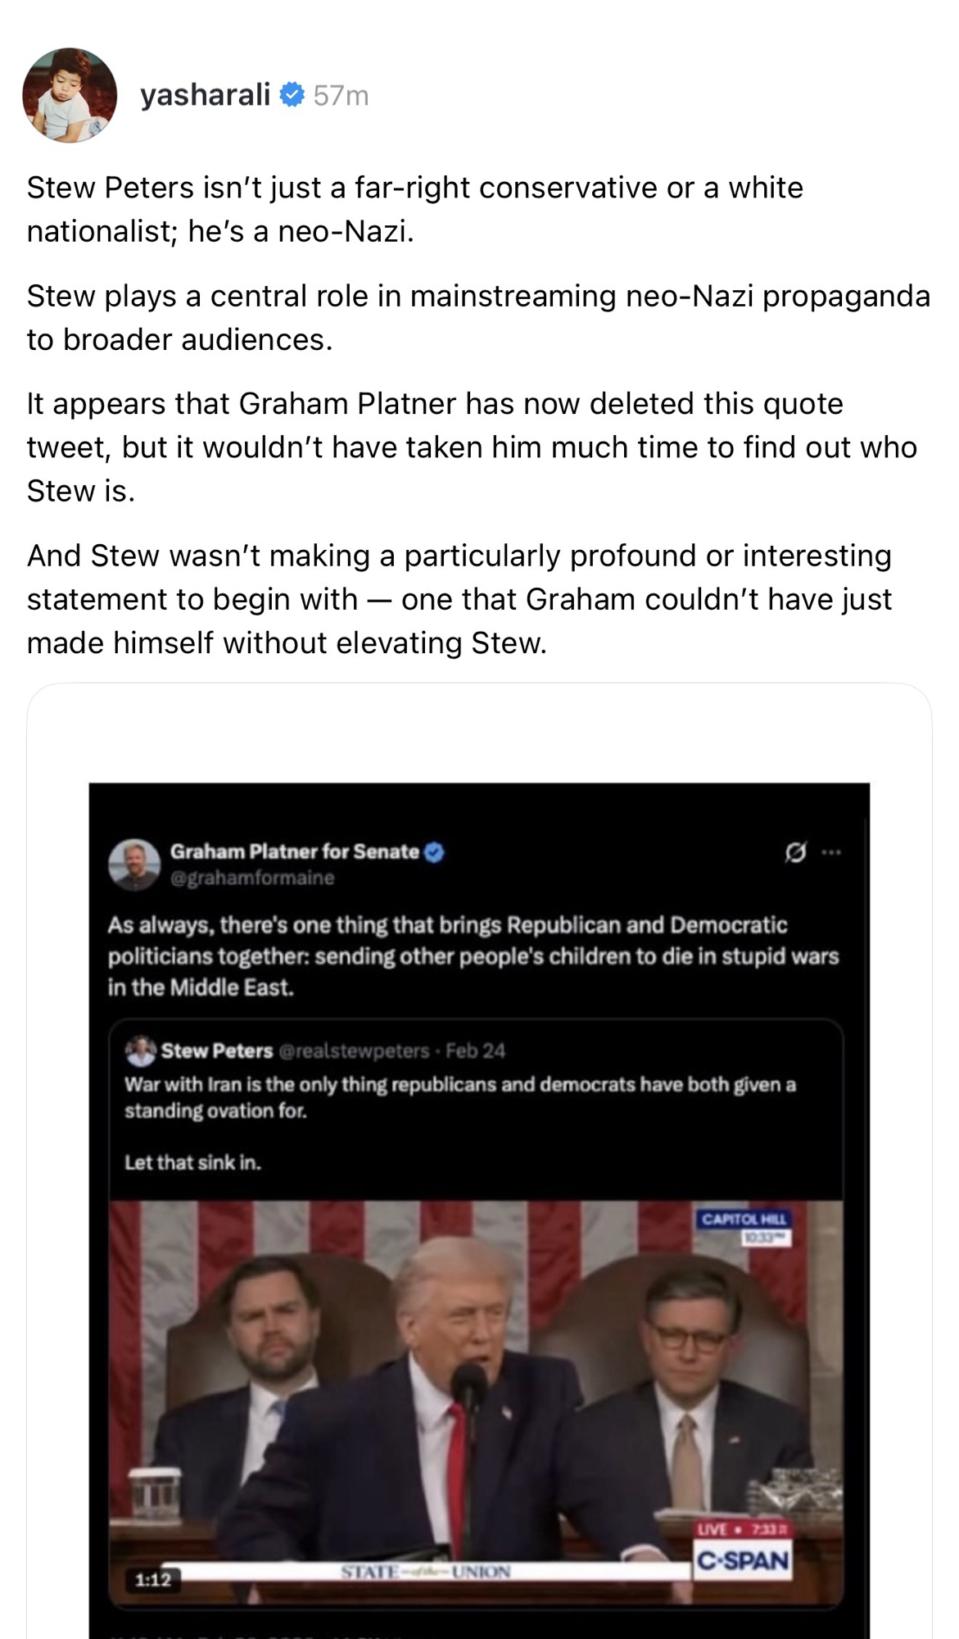Tap Graham Platner's round avatar

pos(134,864)
